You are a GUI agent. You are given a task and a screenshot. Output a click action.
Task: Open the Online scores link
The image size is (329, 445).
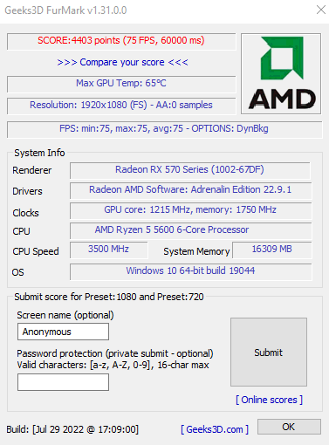point(269,400)
